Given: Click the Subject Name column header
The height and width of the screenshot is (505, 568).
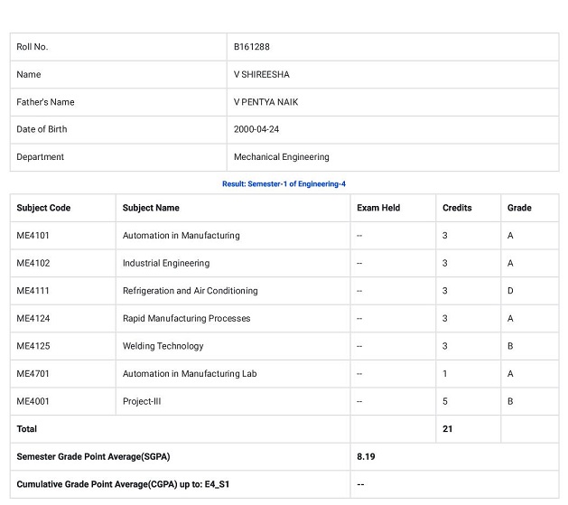Looking at the screenshot, I should coord(151,208).
